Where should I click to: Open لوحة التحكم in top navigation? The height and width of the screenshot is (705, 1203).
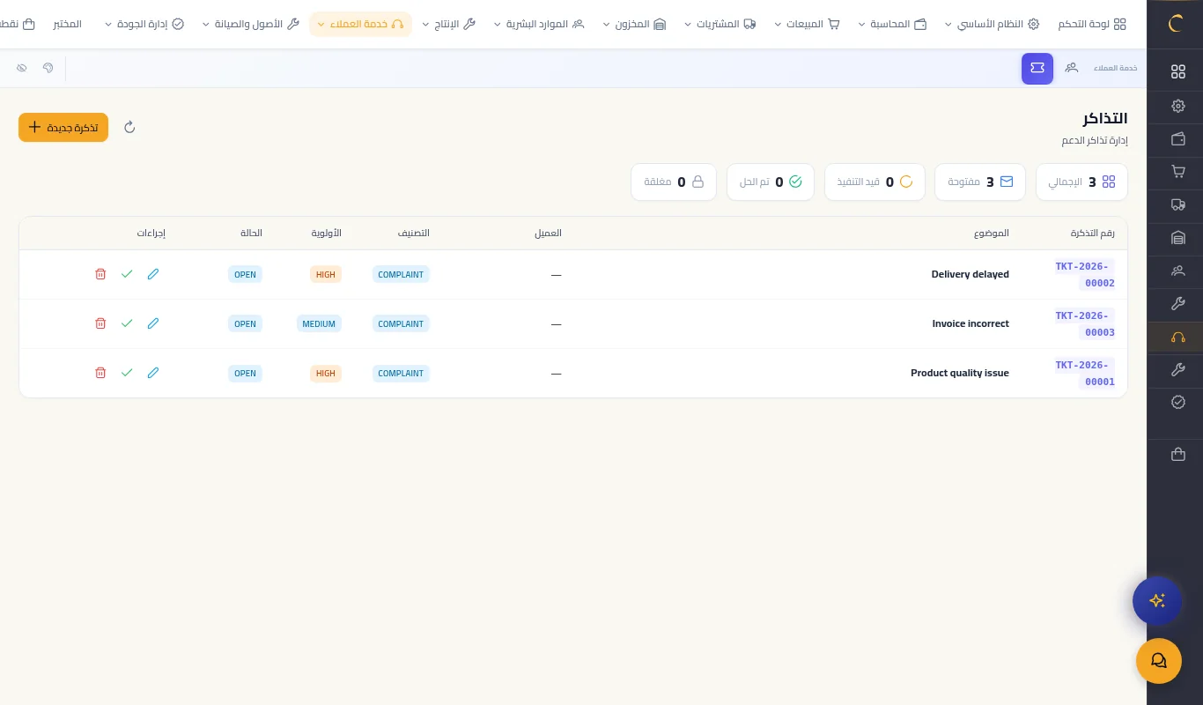pyautogui.click(x=1092, y=25)
